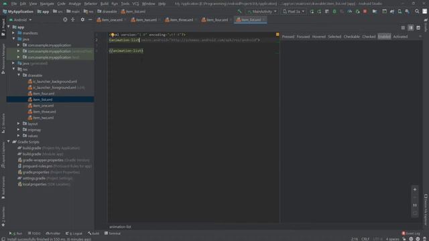
Task: Click the drawable breadcrumb in navigation bar
Action: [107, 11]
